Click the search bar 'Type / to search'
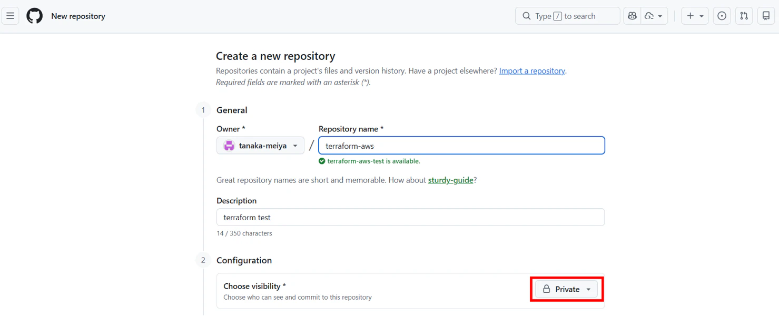 567,16
